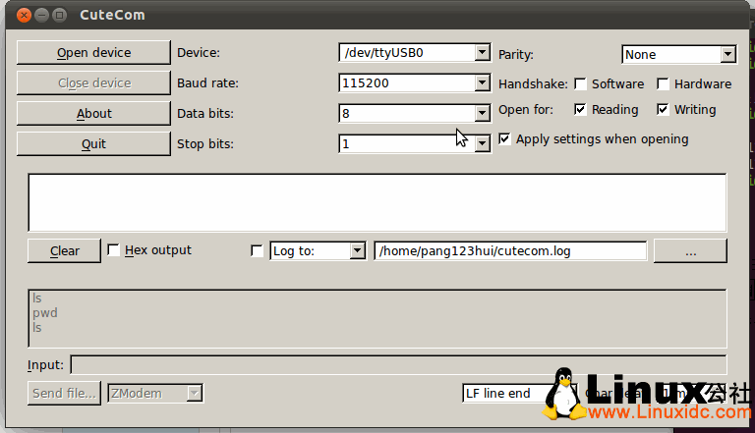
Task: Expand the Device /dev/ttyUSB0 dropdown
Action: click(482, 52)
